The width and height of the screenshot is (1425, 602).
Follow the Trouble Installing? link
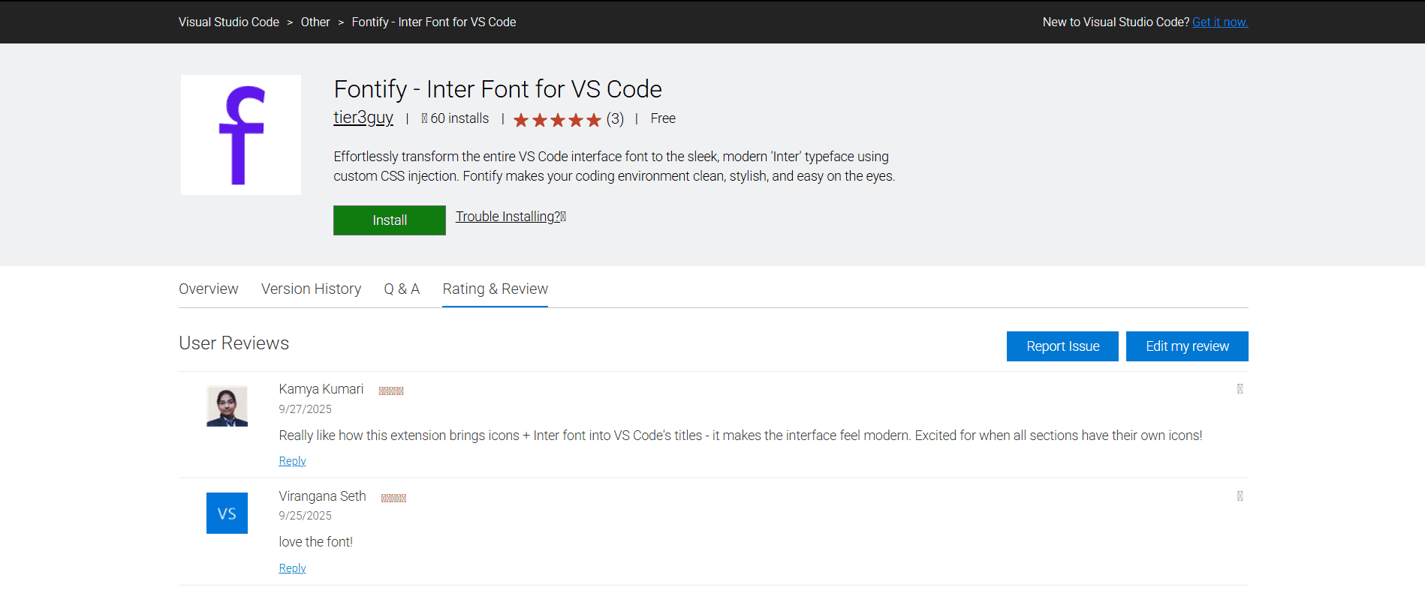point(508,217)
